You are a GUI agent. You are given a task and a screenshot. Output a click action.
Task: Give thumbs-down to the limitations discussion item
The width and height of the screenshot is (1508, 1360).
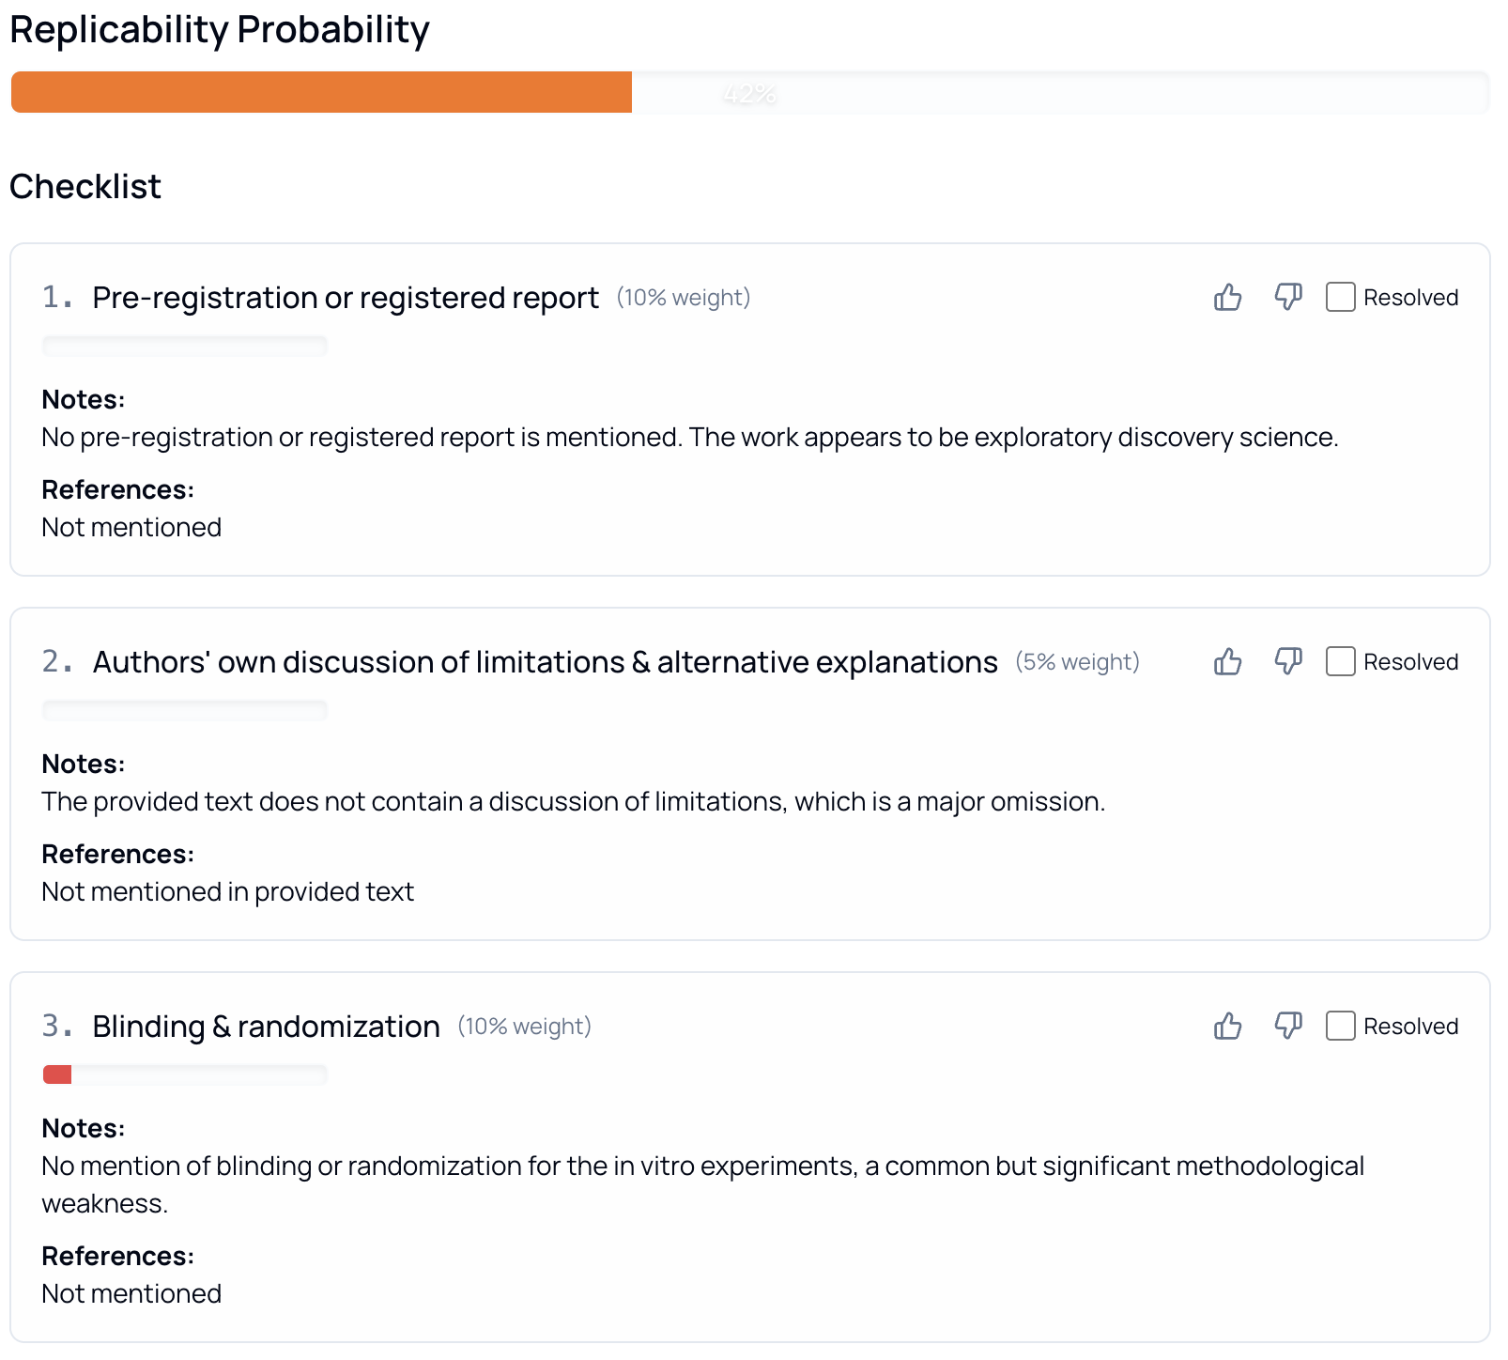tap(1288, 661)
